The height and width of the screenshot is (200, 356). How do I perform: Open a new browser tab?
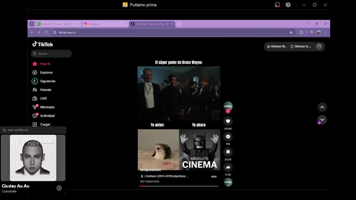[x=179, y=24]
